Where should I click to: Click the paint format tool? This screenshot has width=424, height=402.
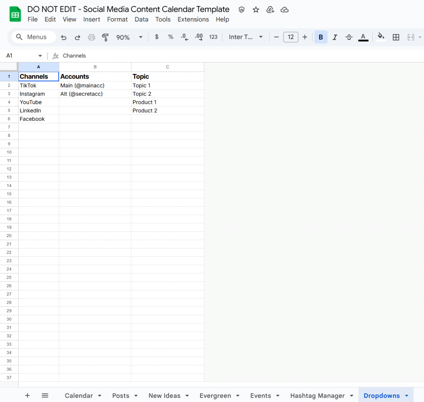coord(105,37)
